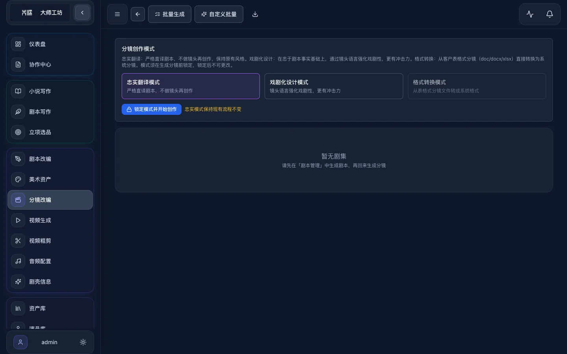
Task: Open 小说写作 in the sidebar
Action: tap(50, 91)
